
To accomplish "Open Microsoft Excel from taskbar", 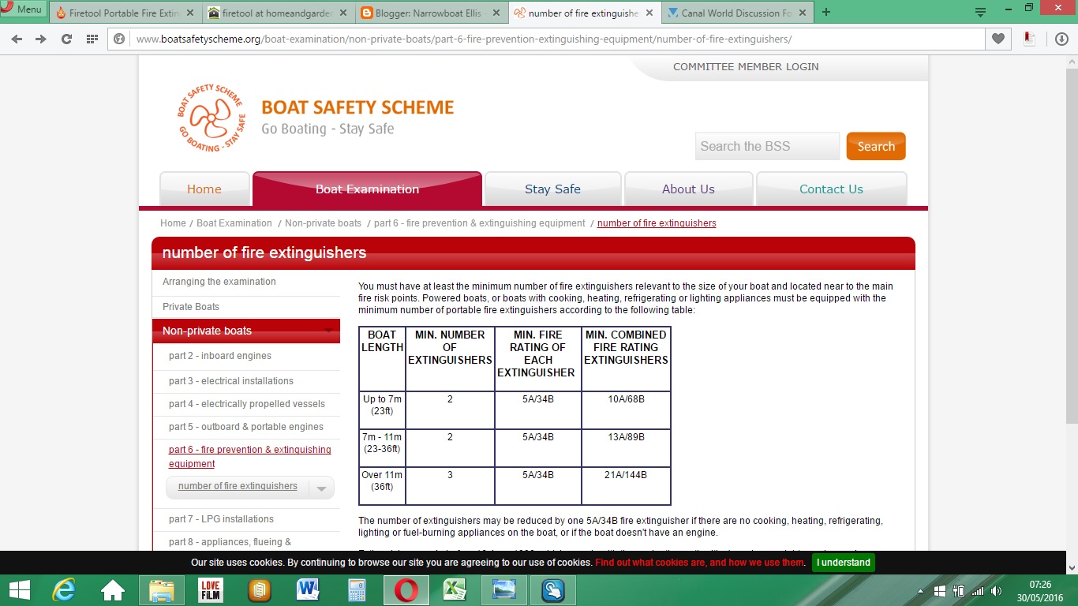I will point(455,590).
